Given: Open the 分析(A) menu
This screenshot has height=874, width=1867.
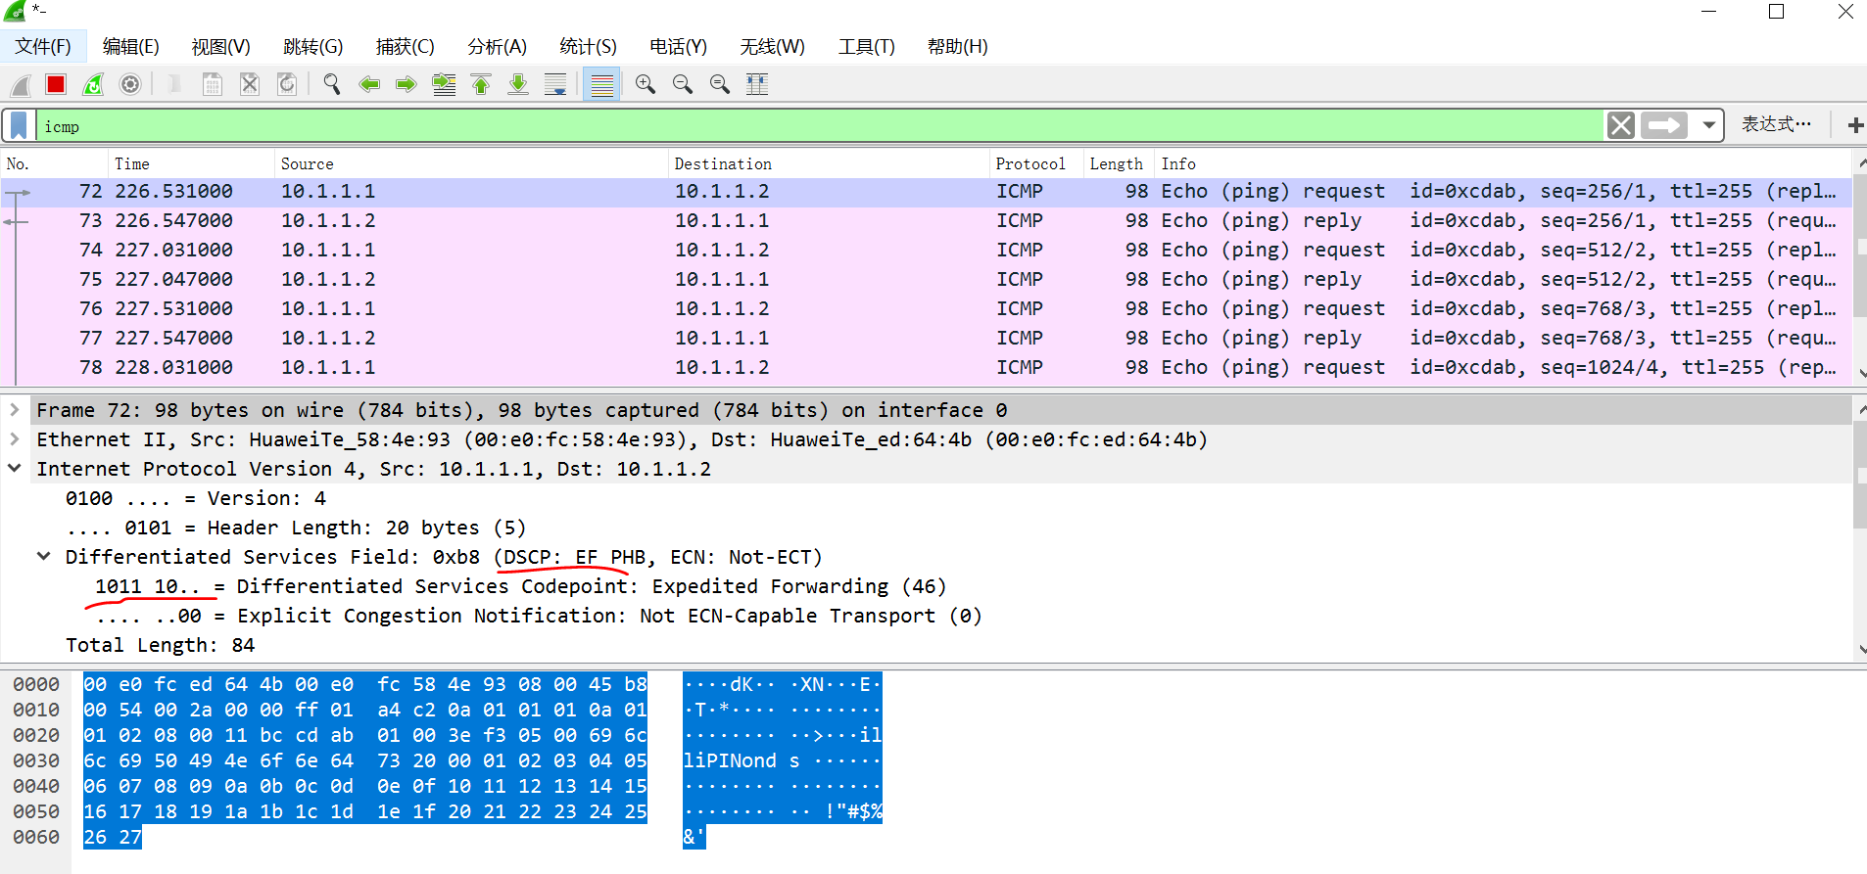Looking at the screenshot, I should pyautogui.click(x=498, y=46).
